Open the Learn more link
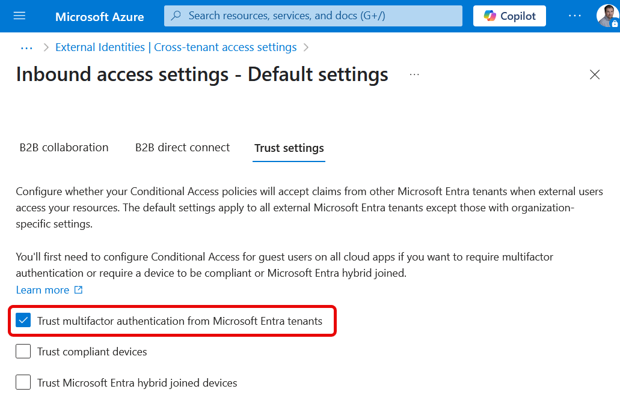 pyautogui.click(x=42, y=290)
